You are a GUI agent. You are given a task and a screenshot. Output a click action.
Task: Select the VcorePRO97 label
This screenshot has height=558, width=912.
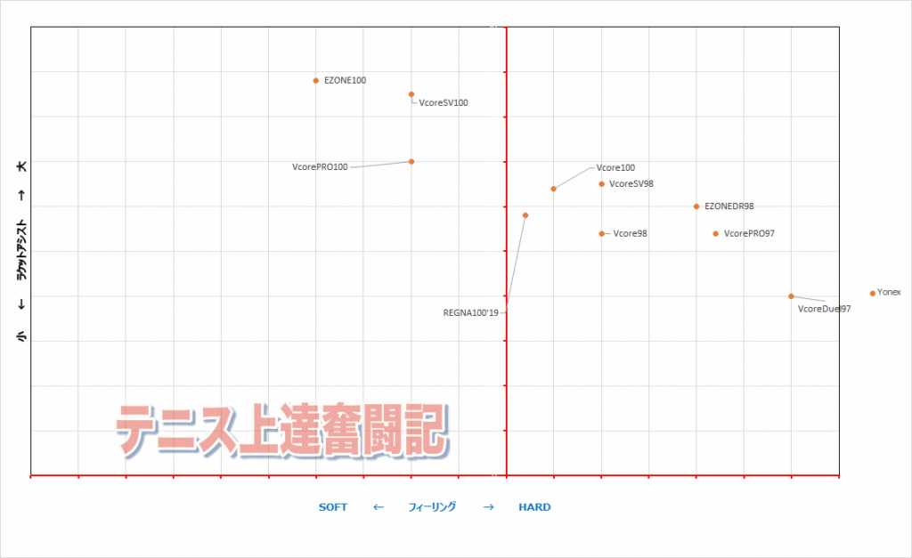coord(749,234)
